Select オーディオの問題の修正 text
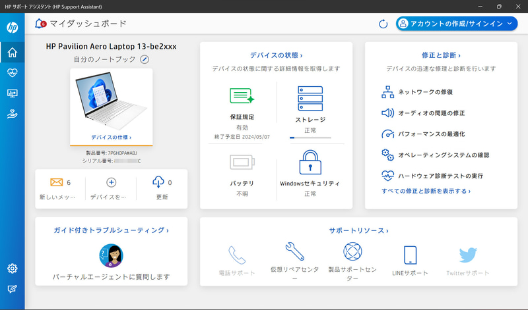 [432, 113]
